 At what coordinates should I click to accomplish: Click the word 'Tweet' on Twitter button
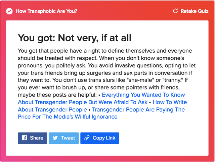(x=68, y=138)
